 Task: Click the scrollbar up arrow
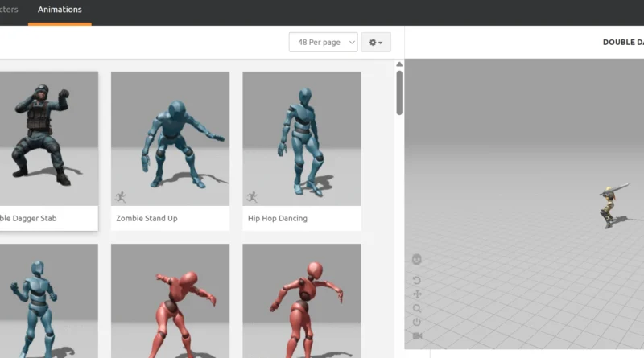(x=399, y=64)
